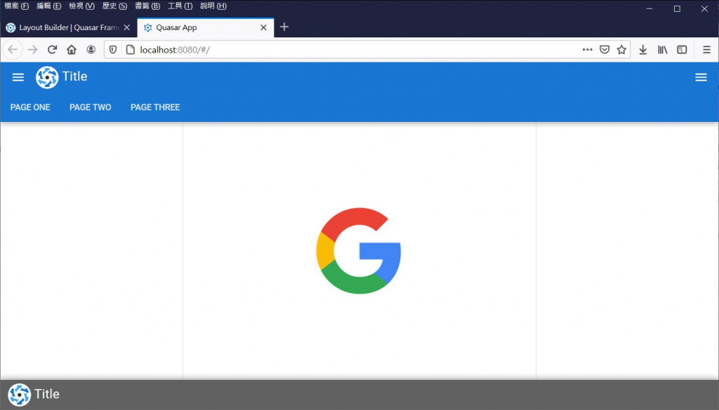Image resolution: width=719 pixels, height=410 pixels.
Task: Reload the current page
Action: tap(52, 50)
